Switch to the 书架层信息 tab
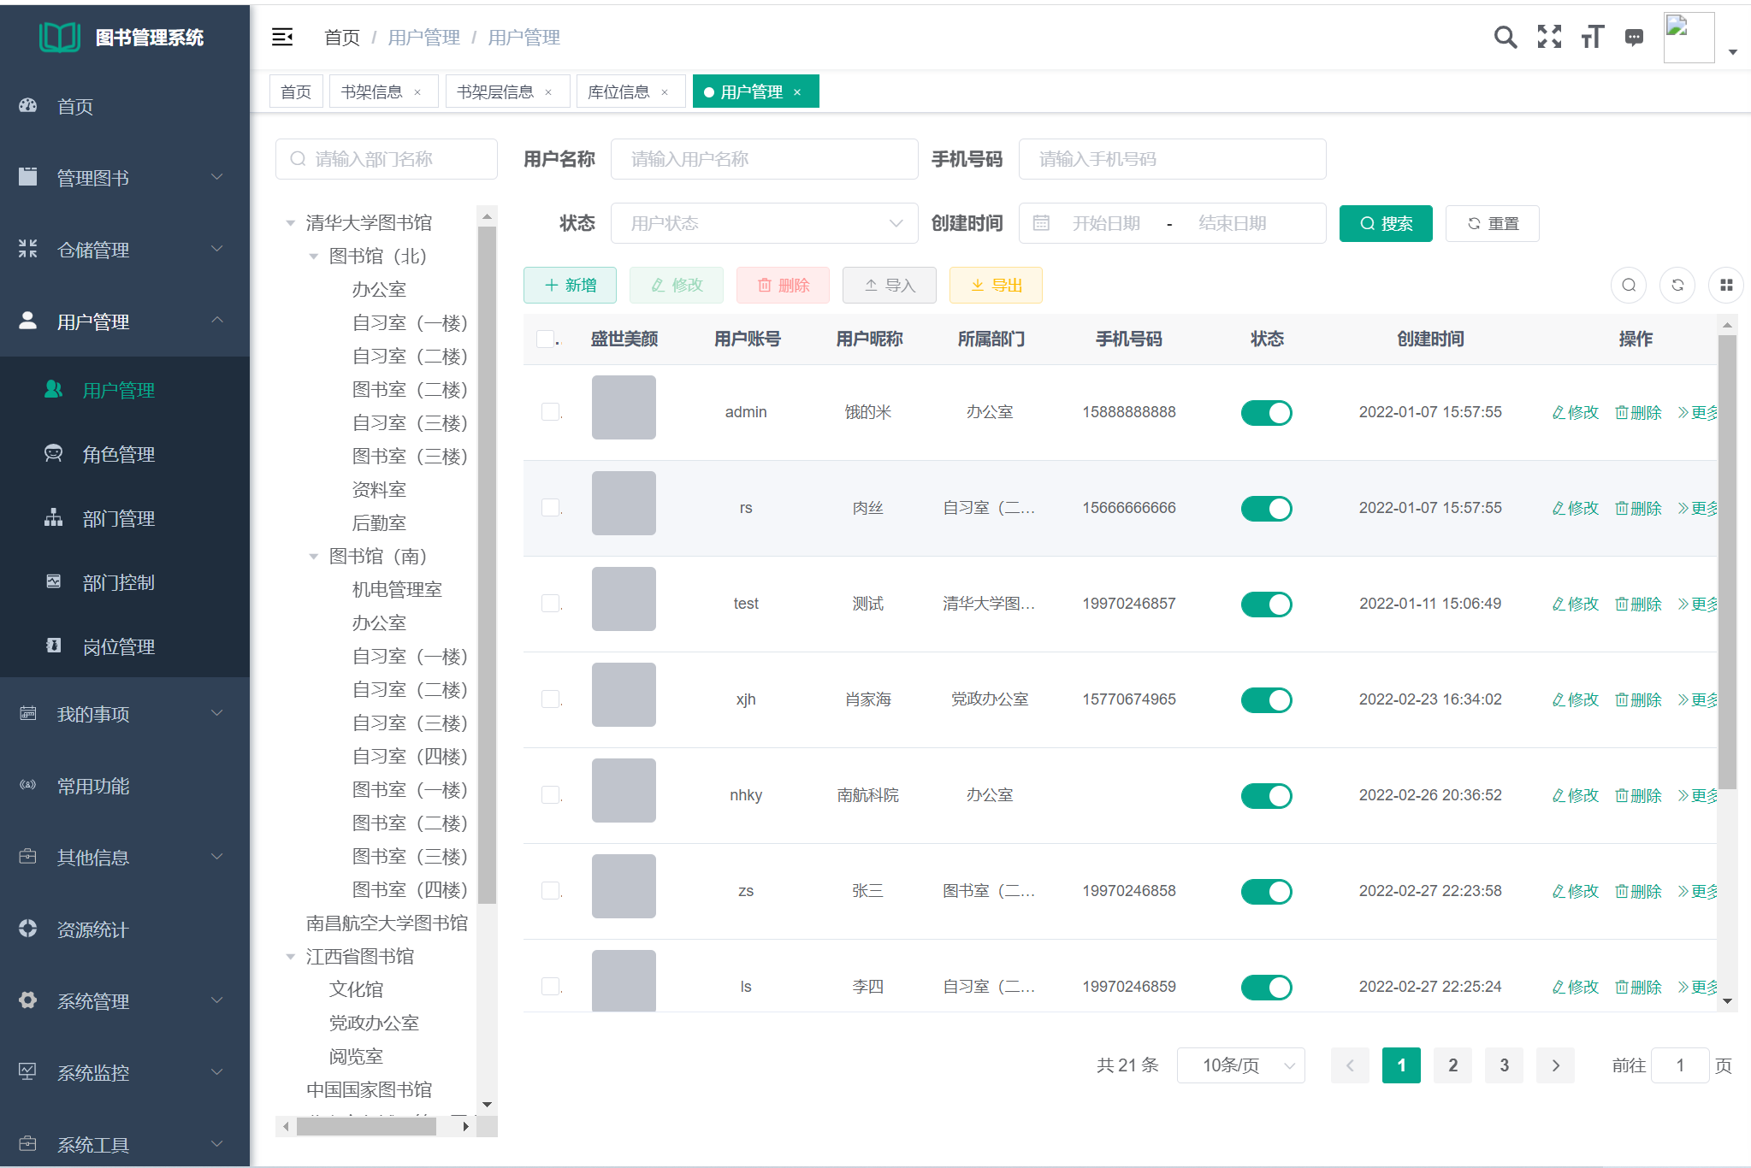Screen dimensions: 1751x1168 (x=495, y=91)
